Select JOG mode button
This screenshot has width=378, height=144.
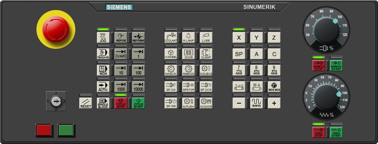click(103, 37)
